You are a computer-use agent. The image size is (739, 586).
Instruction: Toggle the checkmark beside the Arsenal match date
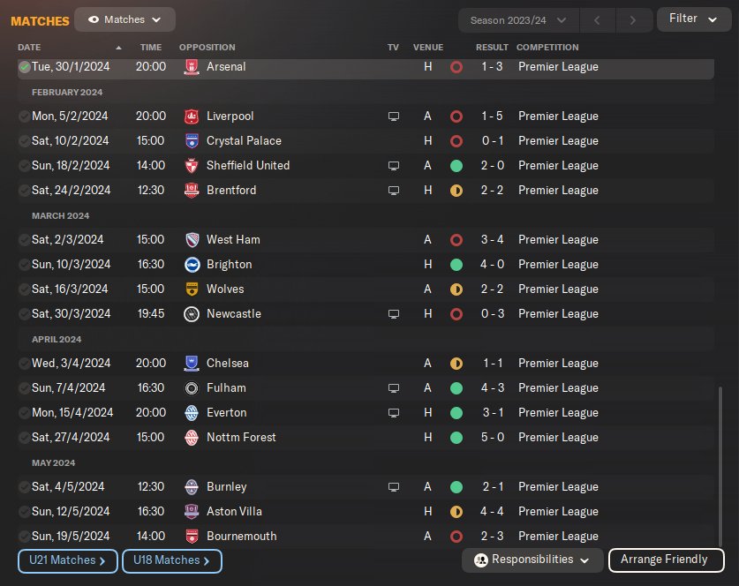tap(24, 67)
